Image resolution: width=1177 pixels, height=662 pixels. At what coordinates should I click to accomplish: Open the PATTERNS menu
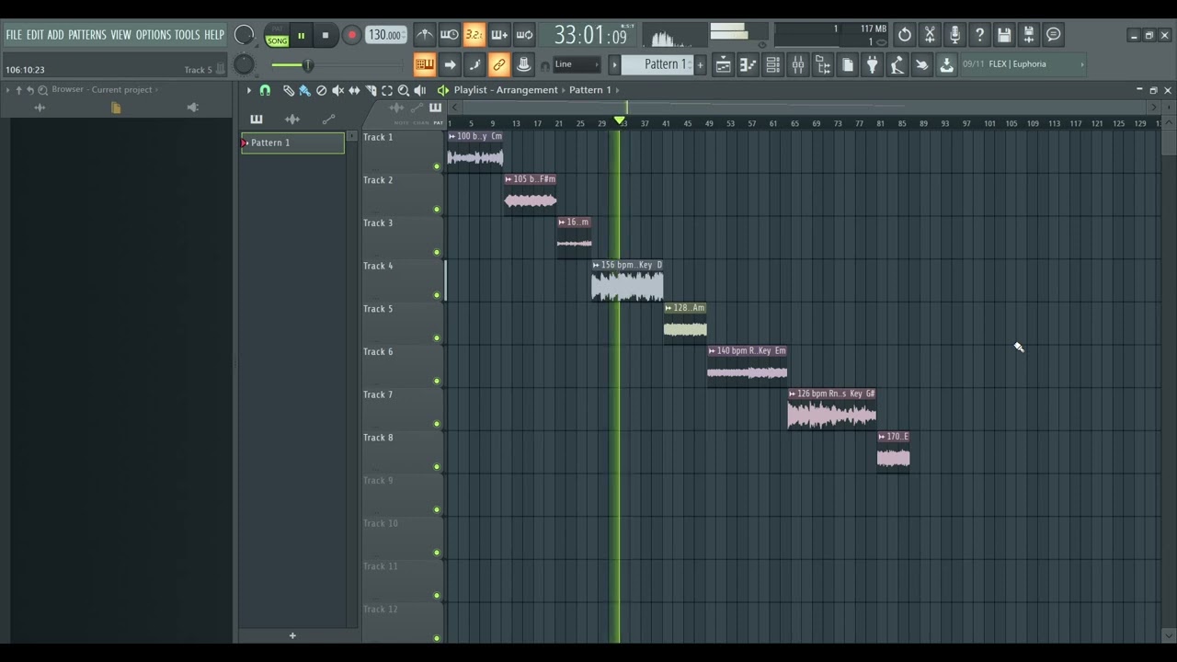coord(87,35)
